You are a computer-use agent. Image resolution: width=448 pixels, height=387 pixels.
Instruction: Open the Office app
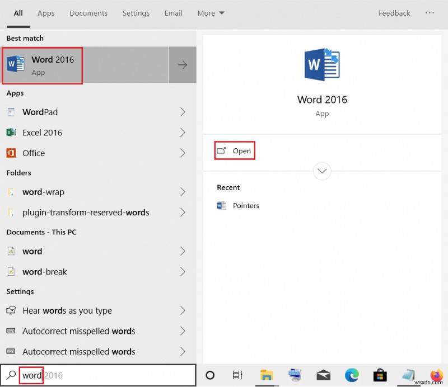(x=35, y=153)
